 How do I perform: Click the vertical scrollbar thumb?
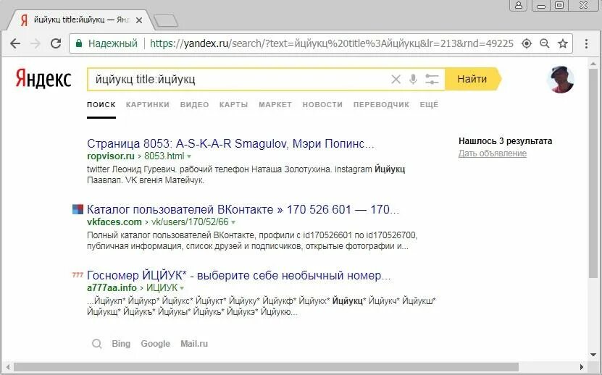click(593, 173)
